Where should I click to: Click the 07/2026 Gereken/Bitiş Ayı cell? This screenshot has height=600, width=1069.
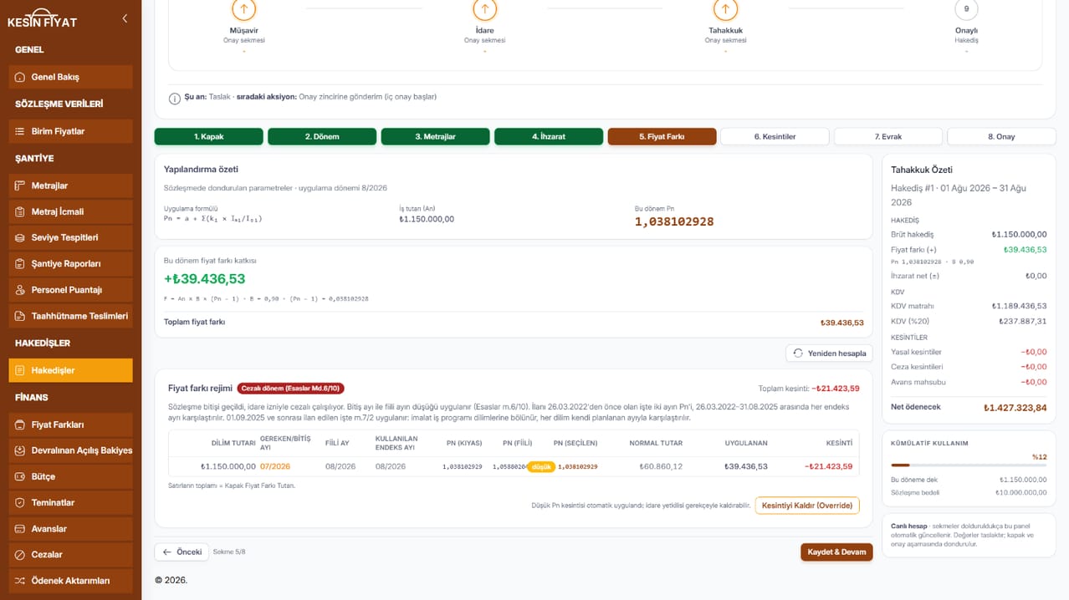(275, 466)
